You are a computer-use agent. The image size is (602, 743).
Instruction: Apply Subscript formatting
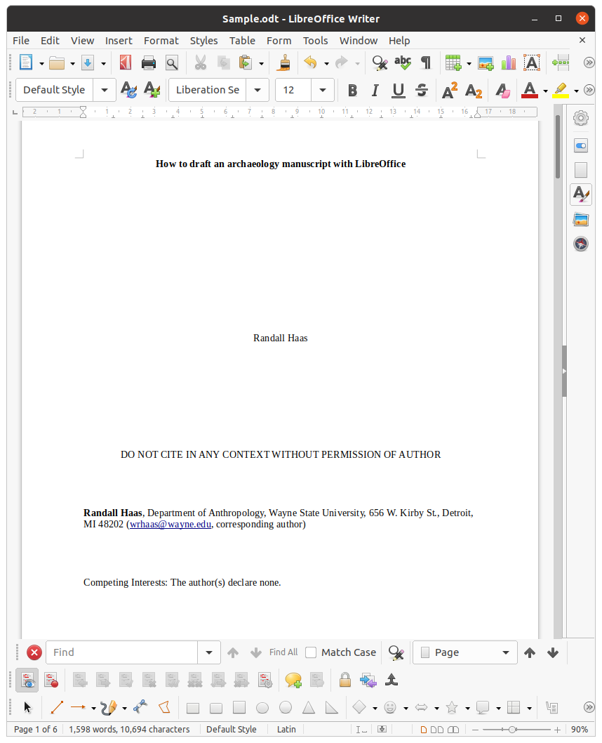coord(474,90)
